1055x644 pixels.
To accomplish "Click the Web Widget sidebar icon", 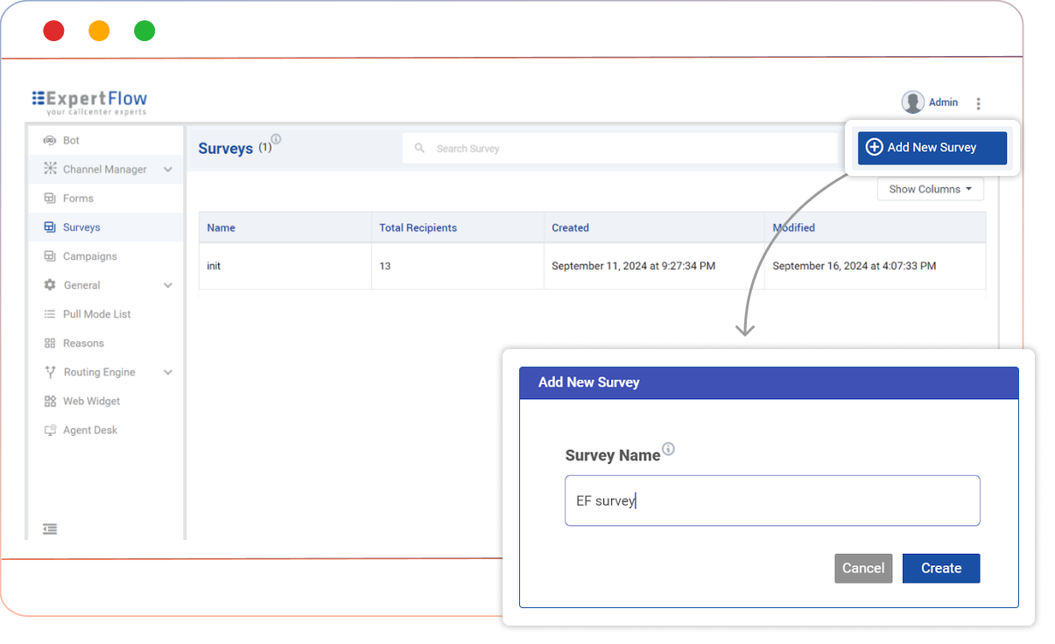I will click(50, 401).
